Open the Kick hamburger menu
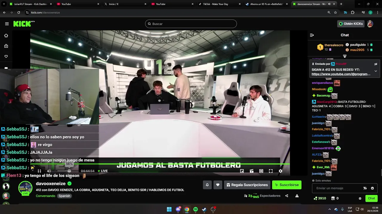 point(7,24)
